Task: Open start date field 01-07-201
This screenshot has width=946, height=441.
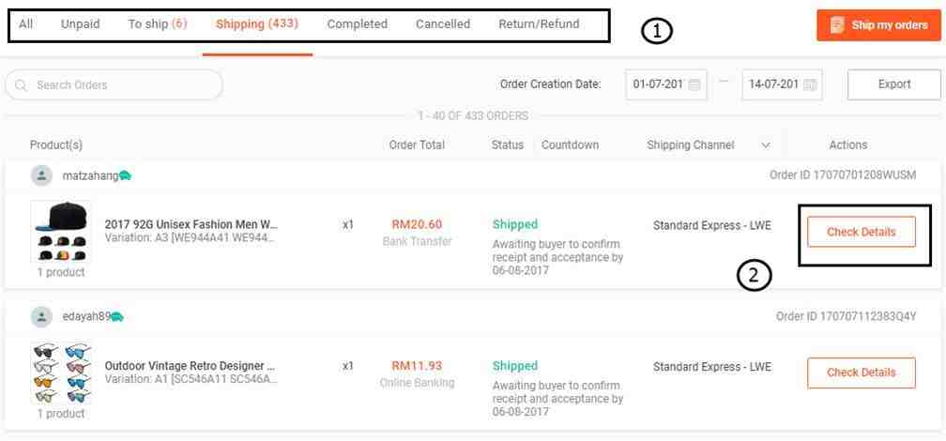Action: coord(666,84)
